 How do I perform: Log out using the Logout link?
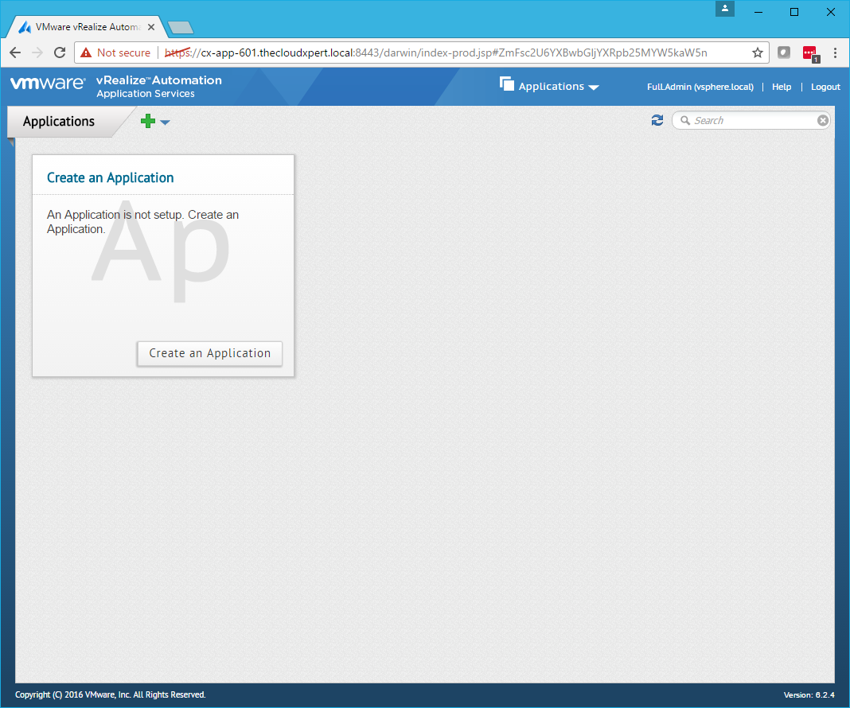(x=825, y=87)
